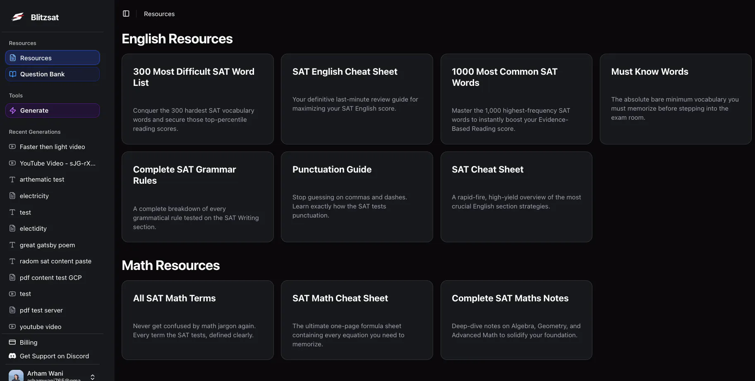Click document icon beside electidity
This screenshot has width=755, height=381.
(x=12, y=228)
